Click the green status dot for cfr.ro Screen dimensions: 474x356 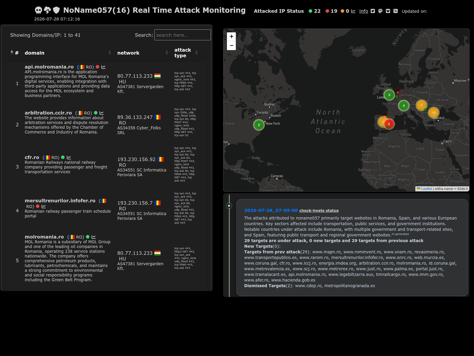point(63,157)
